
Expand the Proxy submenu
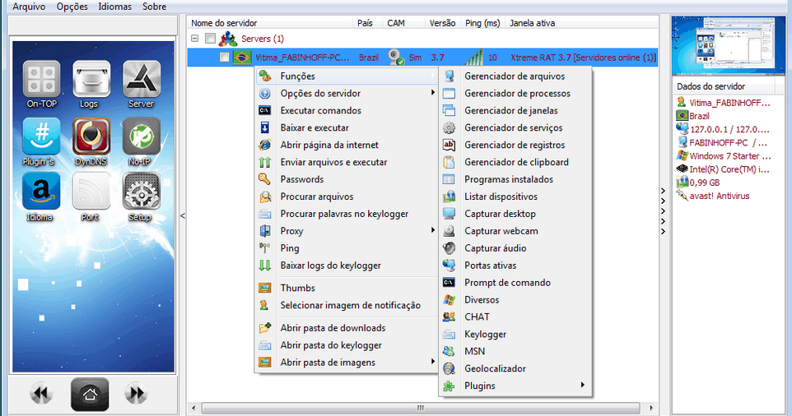tap(347, 231)
